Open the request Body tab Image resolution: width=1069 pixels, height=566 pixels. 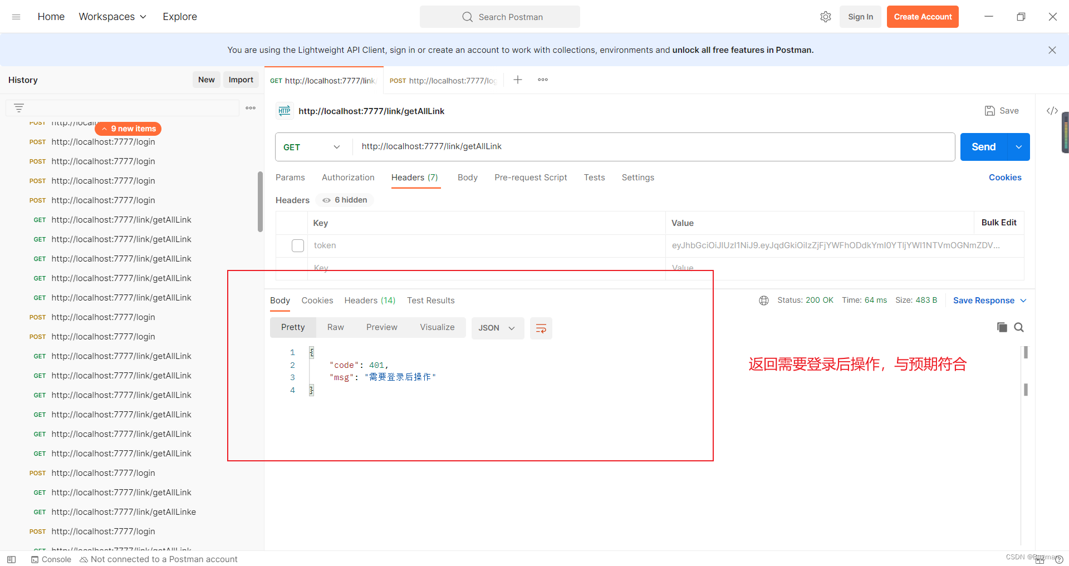(x=468, y=178)
